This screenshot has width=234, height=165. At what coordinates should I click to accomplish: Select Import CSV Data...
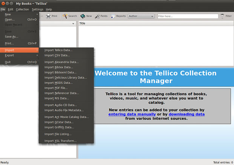66,56
